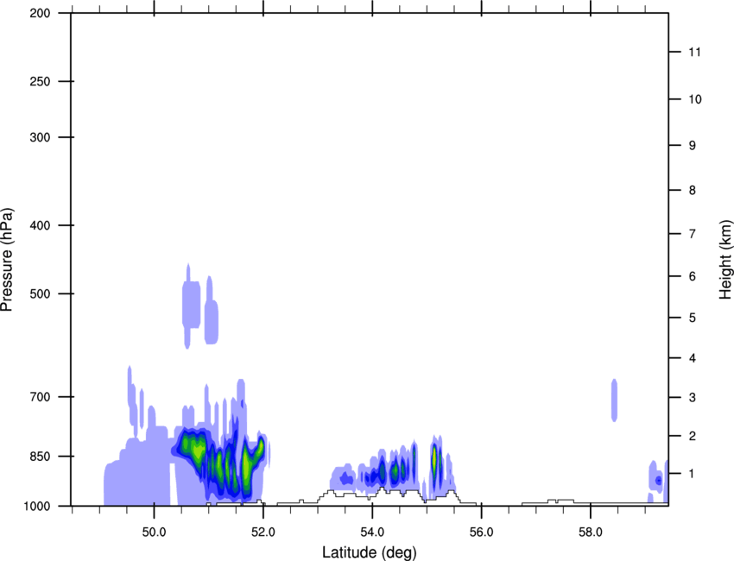Viewport: 734px width, 561px height.
Task: Click the 1000 pressure tick label
Action: pyautogui.click(x=36, y=506)
